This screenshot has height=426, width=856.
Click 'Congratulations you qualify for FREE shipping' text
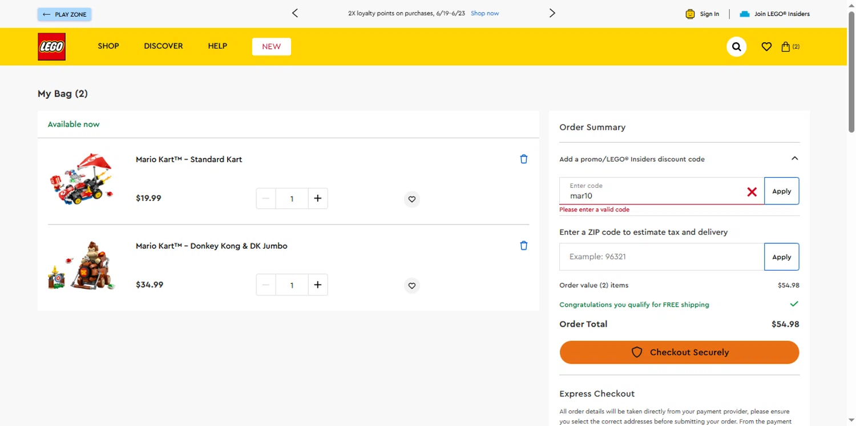click(x=634, y=305)
